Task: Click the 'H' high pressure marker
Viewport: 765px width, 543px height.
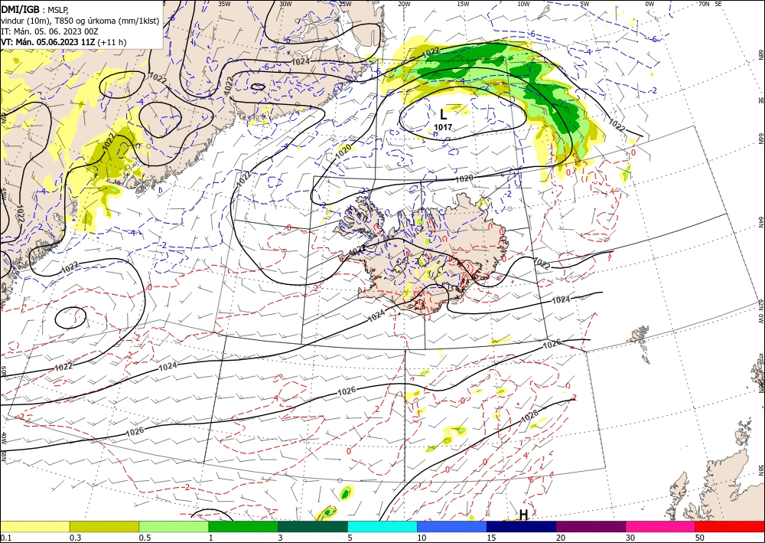Action: (x=523, y=515)
